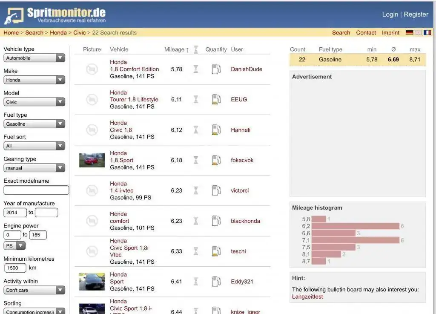Screen dimensions: 436x314
Task: Click placeholder picture icon for victorcl's car
Action: coord(92,190)
